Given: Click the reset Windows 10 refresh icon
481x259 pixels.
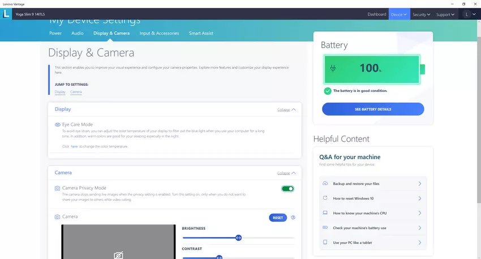Looking at the screenshot, I should tap(325, 199).
